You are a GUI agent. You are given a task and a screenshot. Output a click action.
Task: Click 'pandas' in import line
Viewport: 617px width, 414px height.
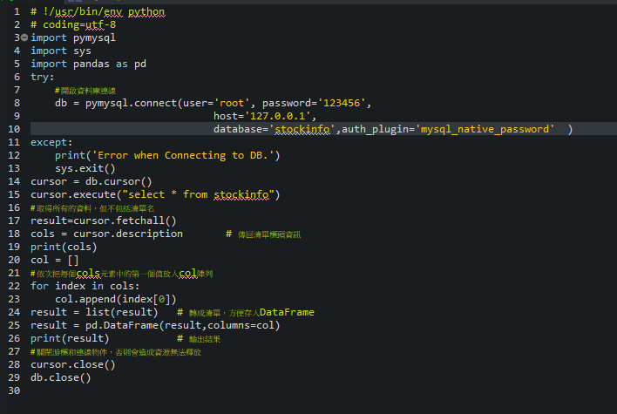coord(92,64)
